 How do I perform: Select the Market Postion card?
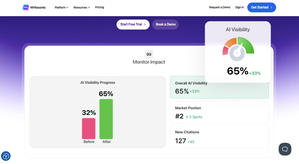(x=219, y=112)
